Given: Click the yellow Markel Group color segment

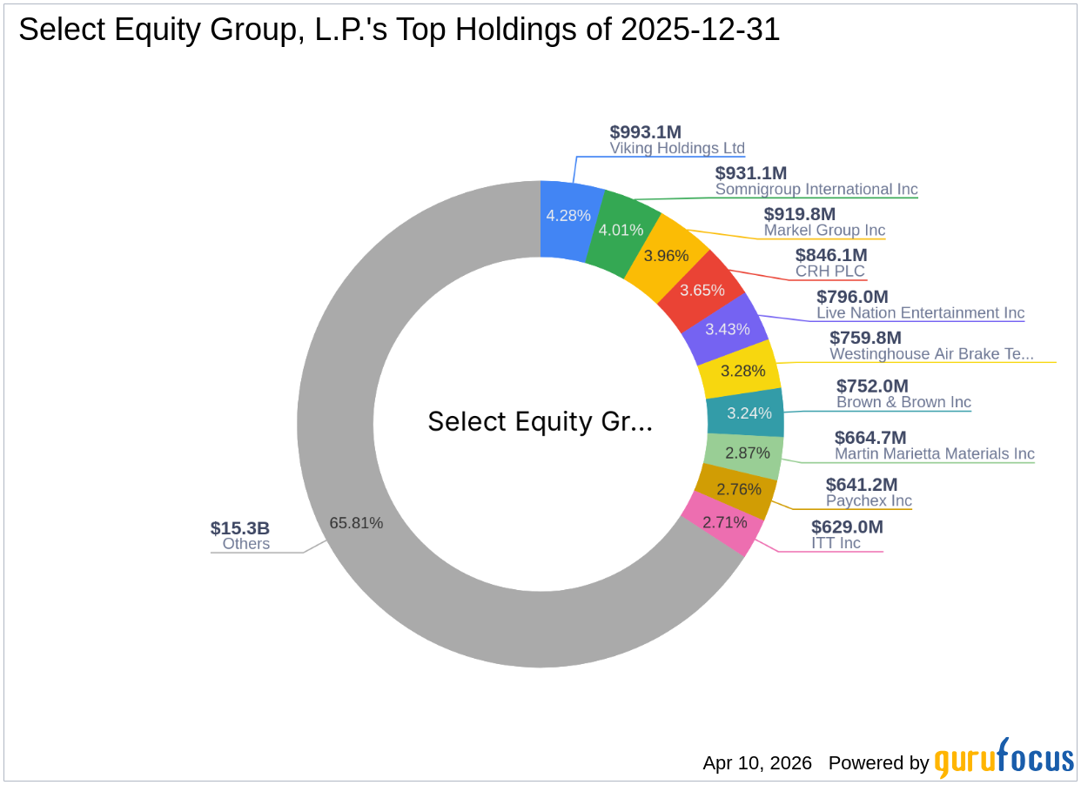Looking at the screenshot, I should coord(664,256).
